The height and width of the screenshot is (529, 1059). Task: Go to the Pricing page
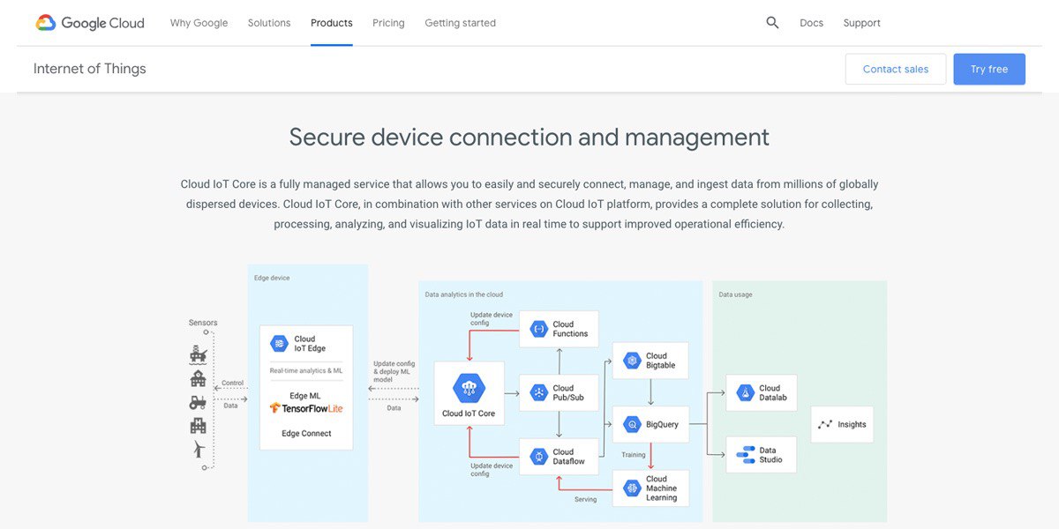(388, 23)
